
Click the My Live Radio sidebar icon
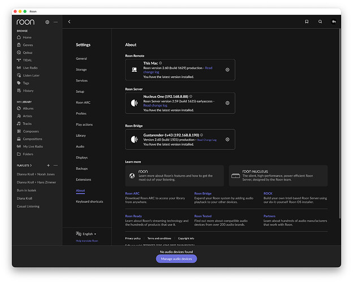(x=19, y=147)
